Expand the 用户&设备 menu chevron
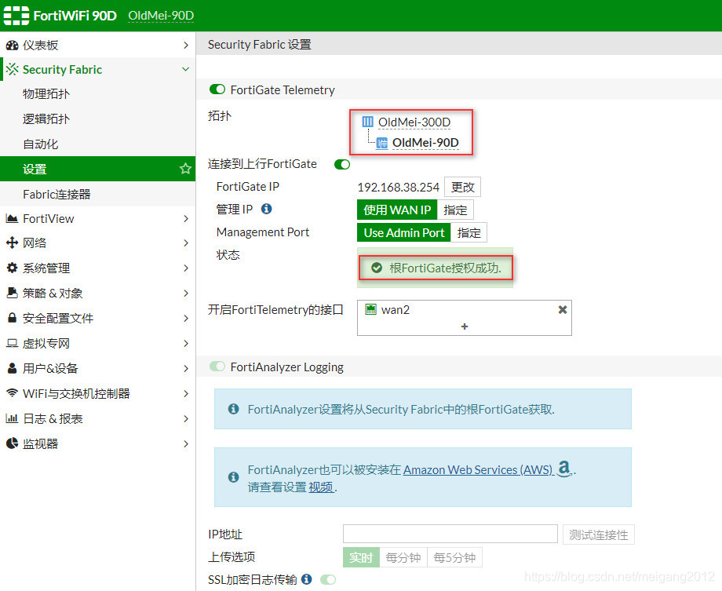 [x=185, y=368]
